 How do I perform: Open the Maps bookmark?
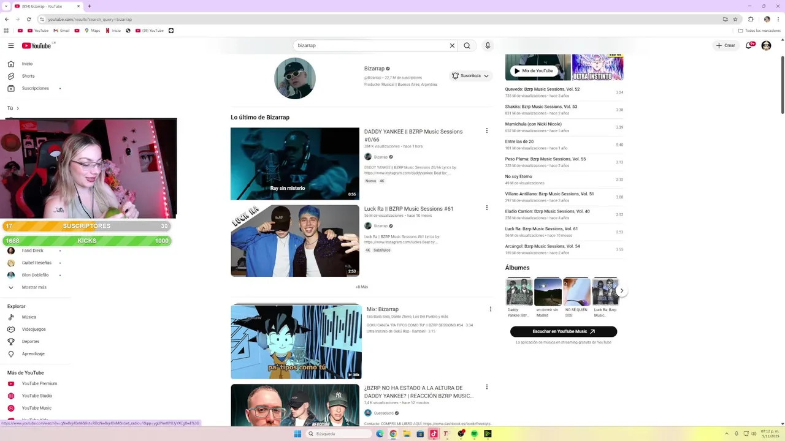93,31
